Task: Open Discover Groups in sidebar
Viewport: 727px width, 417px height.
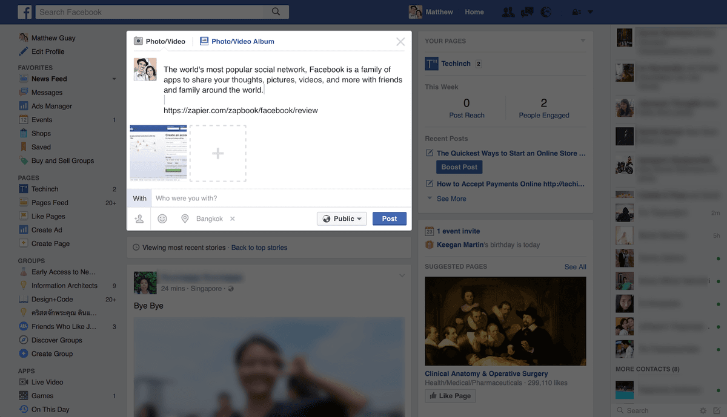Action: click(x=56, y=340)
